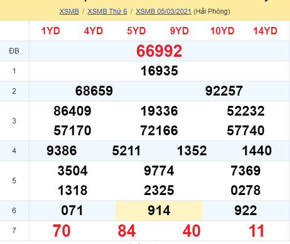Open the XSMB breadcrumb link
The width and height of the screenshot is (290, 244).
69,11
